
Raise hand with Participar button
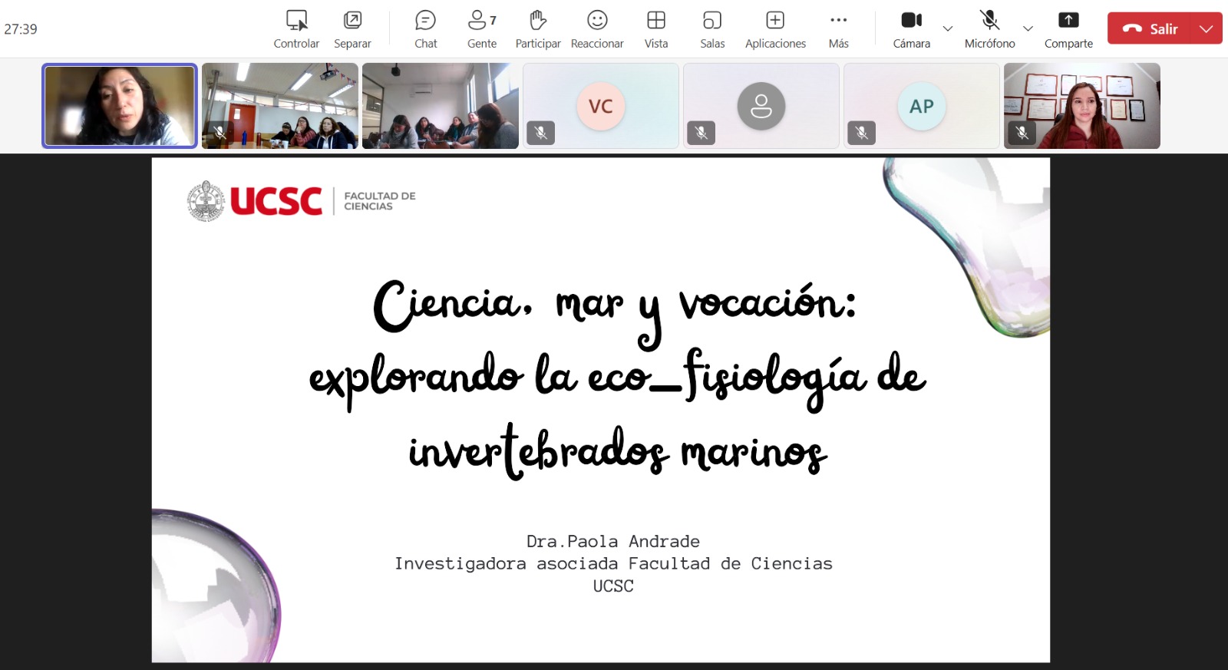click(537, 29)
